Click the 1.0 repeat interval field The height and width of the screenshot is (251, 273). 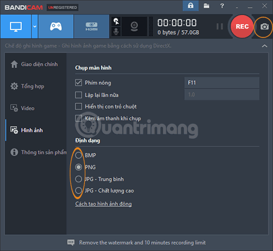222,94
